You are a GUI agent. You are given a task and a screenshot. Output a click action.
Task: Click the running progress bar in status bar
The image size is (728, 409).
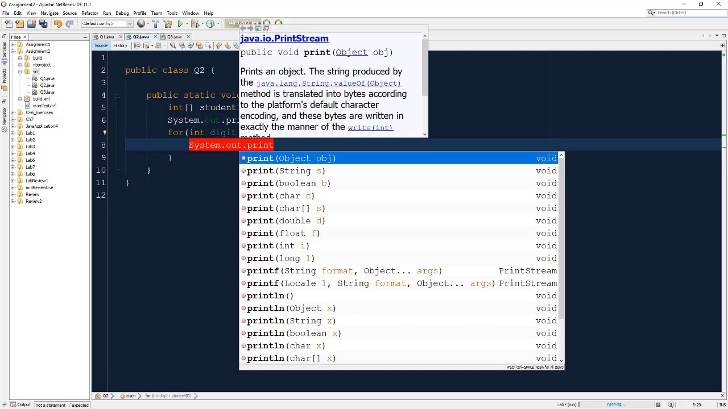tap(617, 404)
